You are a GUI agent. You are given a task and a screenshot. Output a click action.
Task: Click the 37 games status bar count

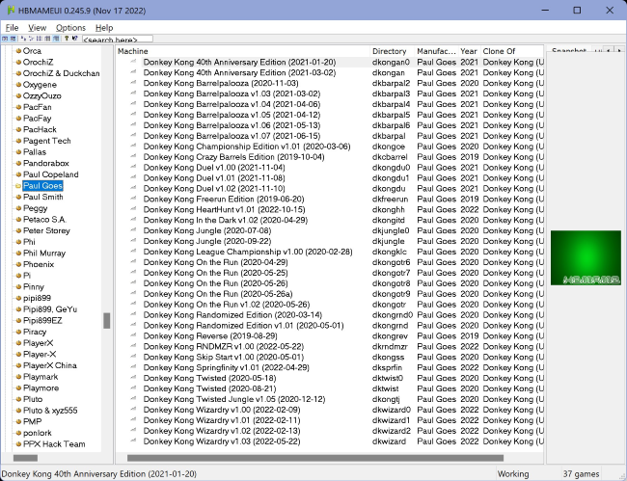click(x=581, y=474)
